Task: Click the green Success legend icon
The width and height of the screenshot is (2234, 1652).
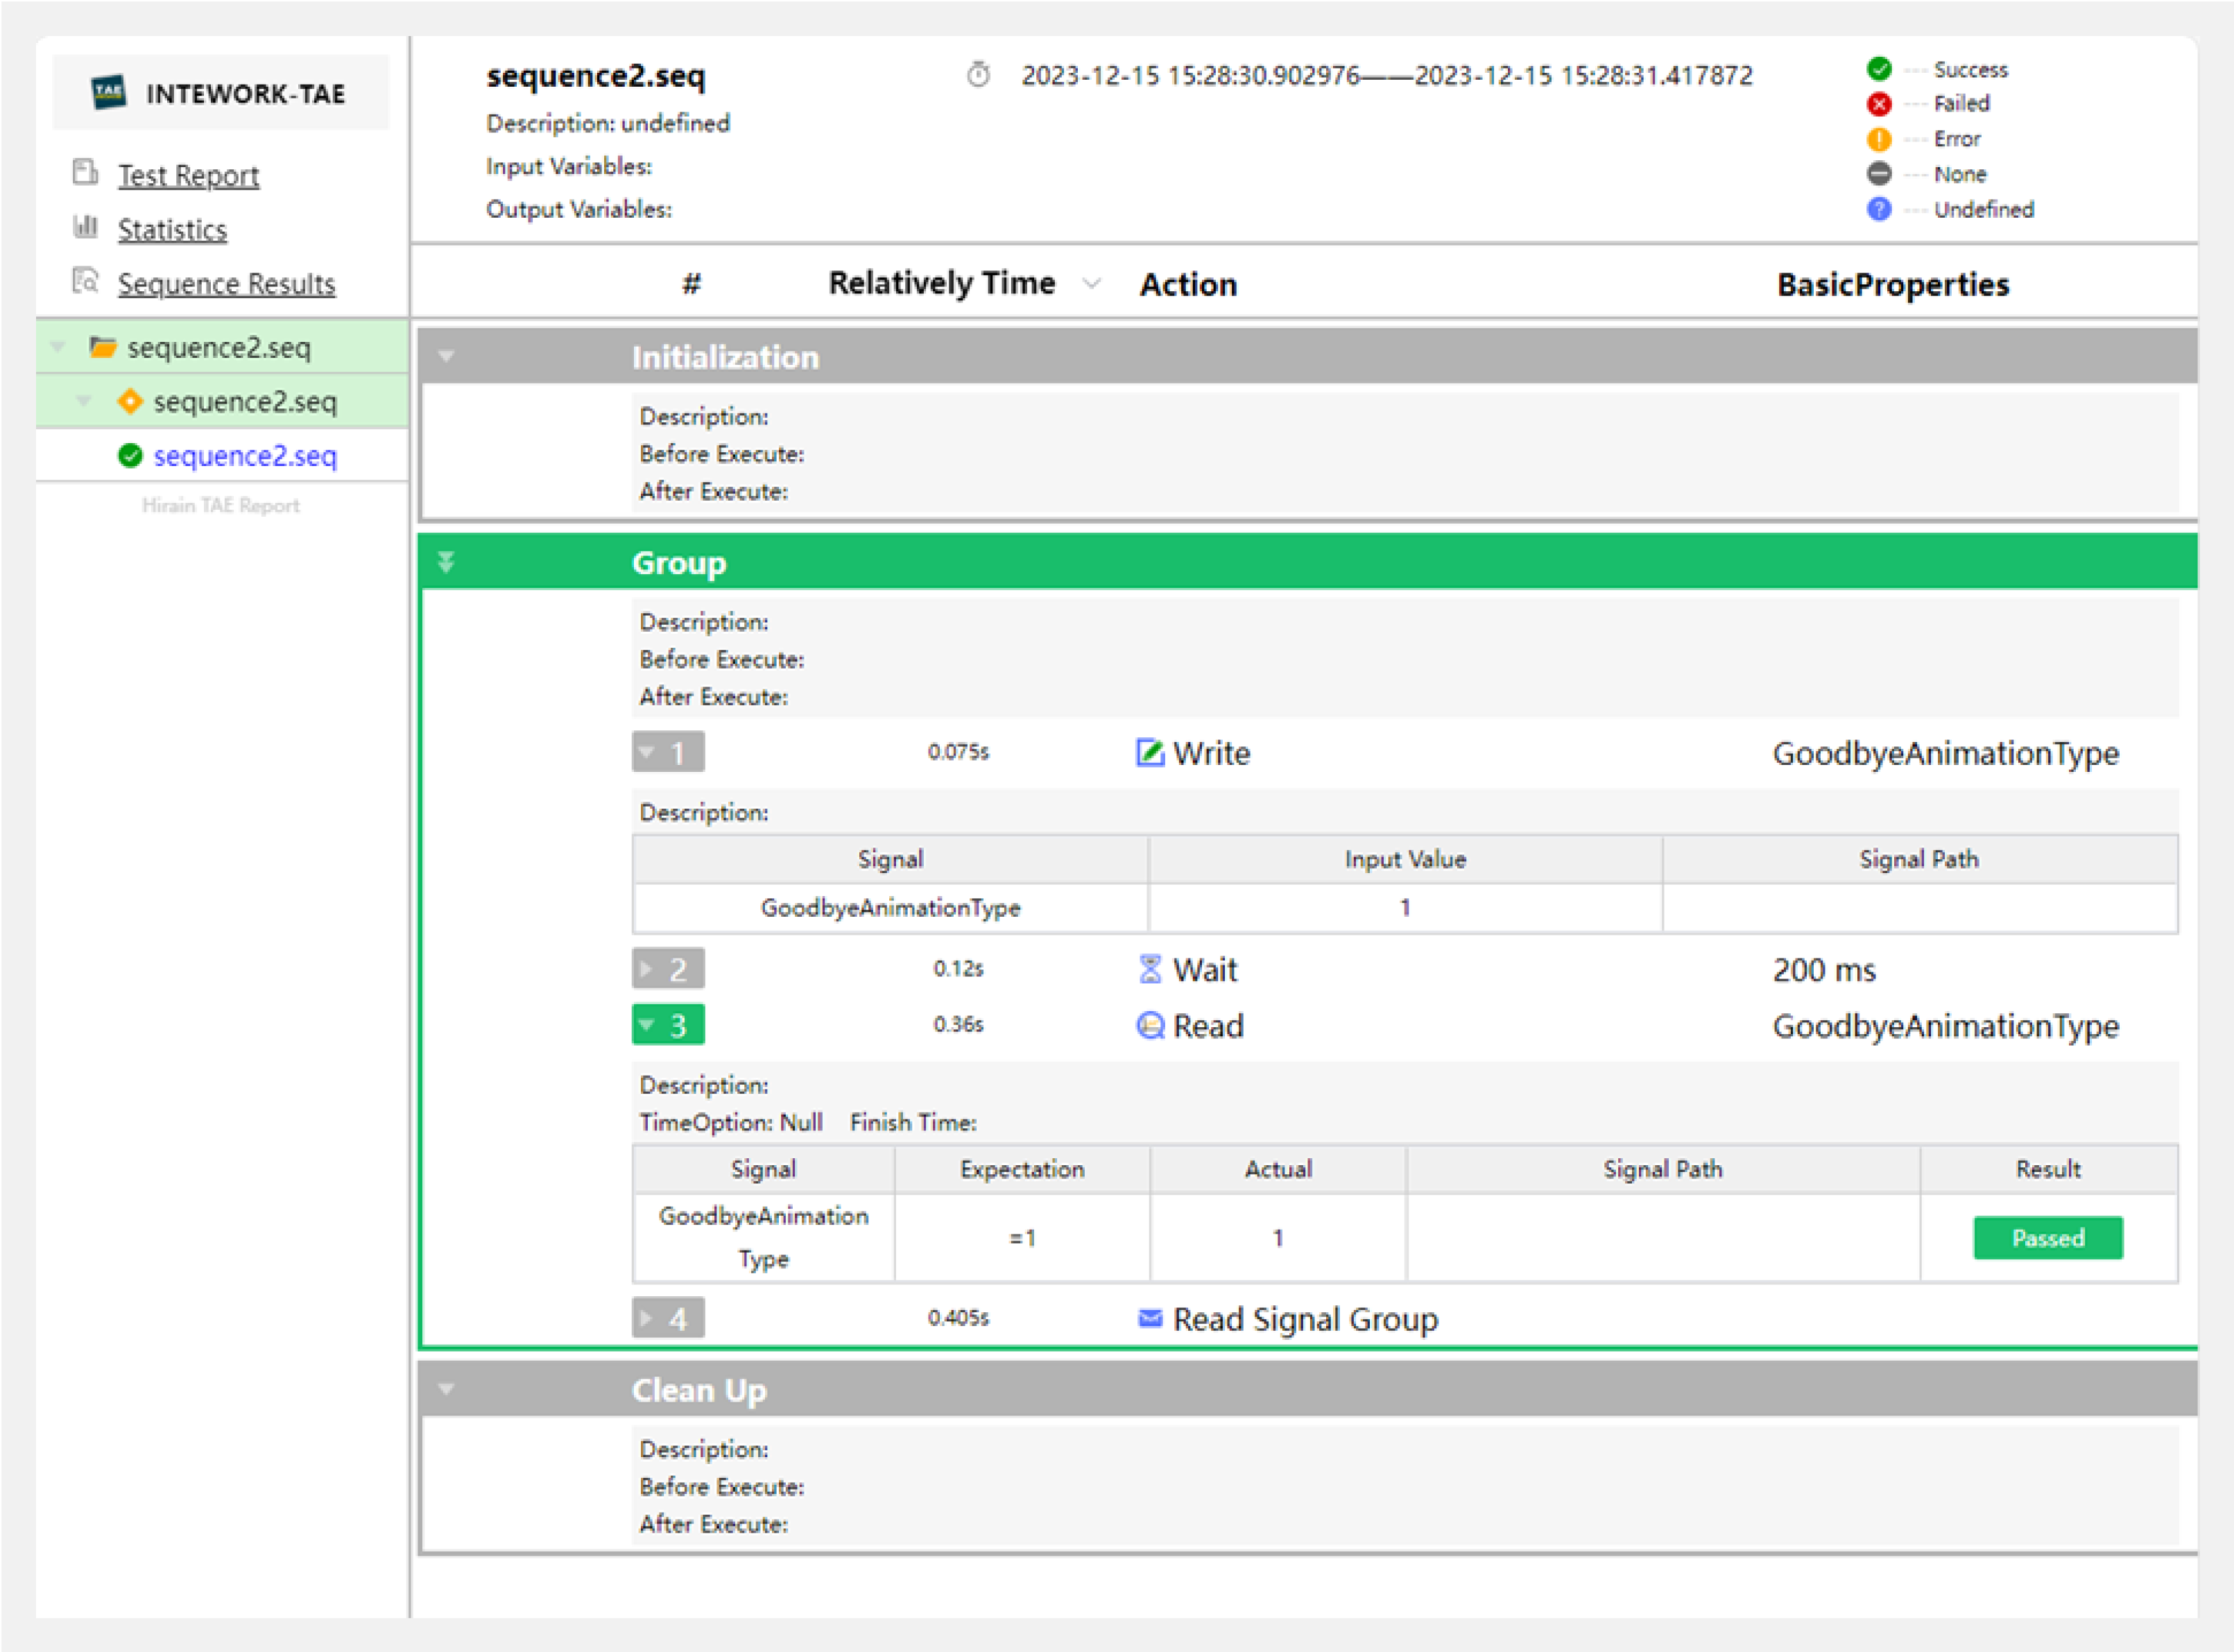Action: (1878, 69)
